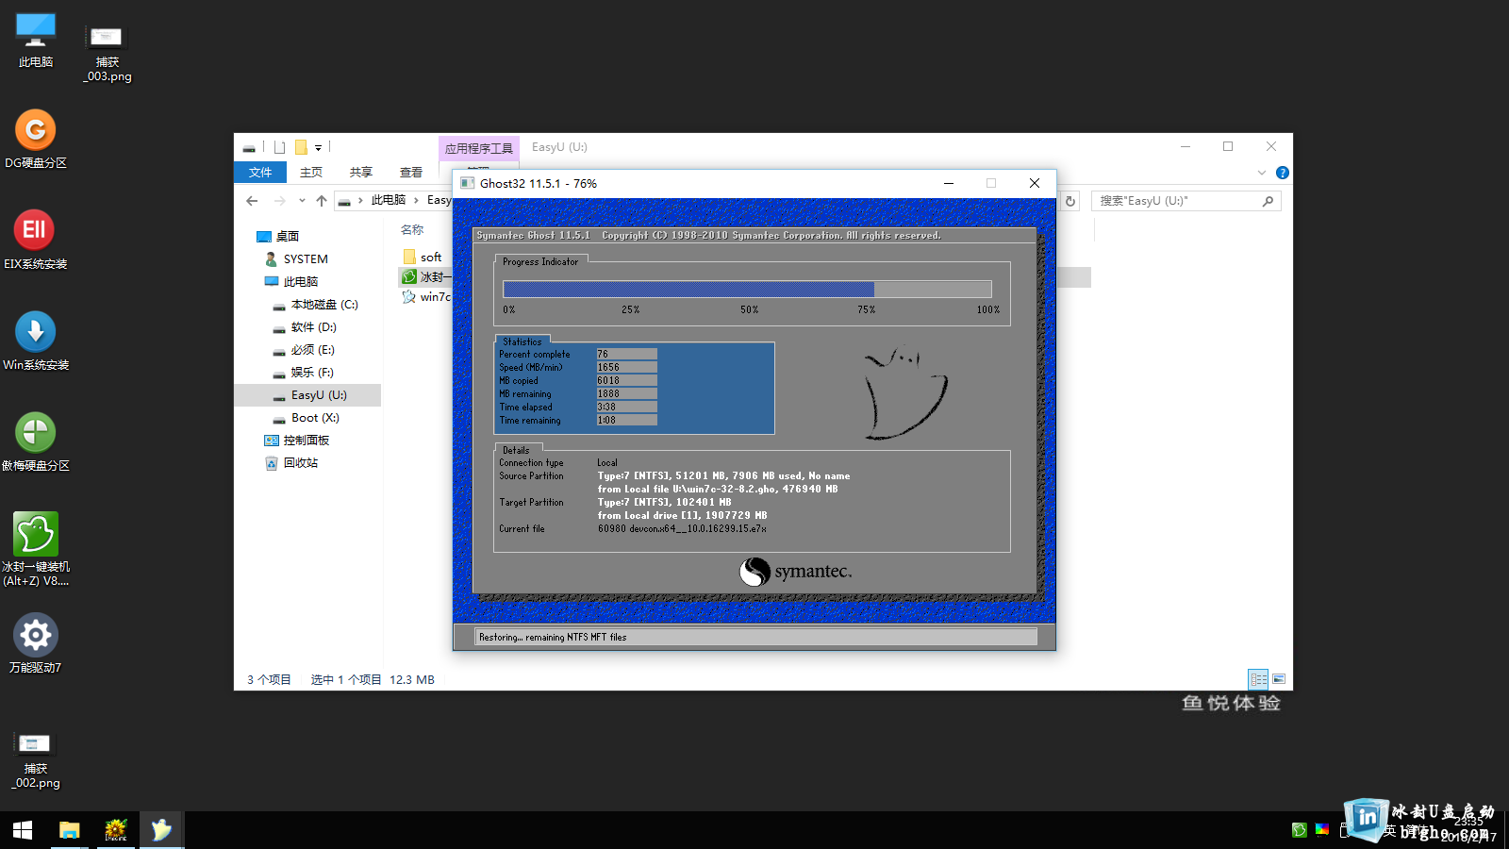Click the second taskbar app icon
This screenshot has width=1509, height=849.
coord(115,830)
